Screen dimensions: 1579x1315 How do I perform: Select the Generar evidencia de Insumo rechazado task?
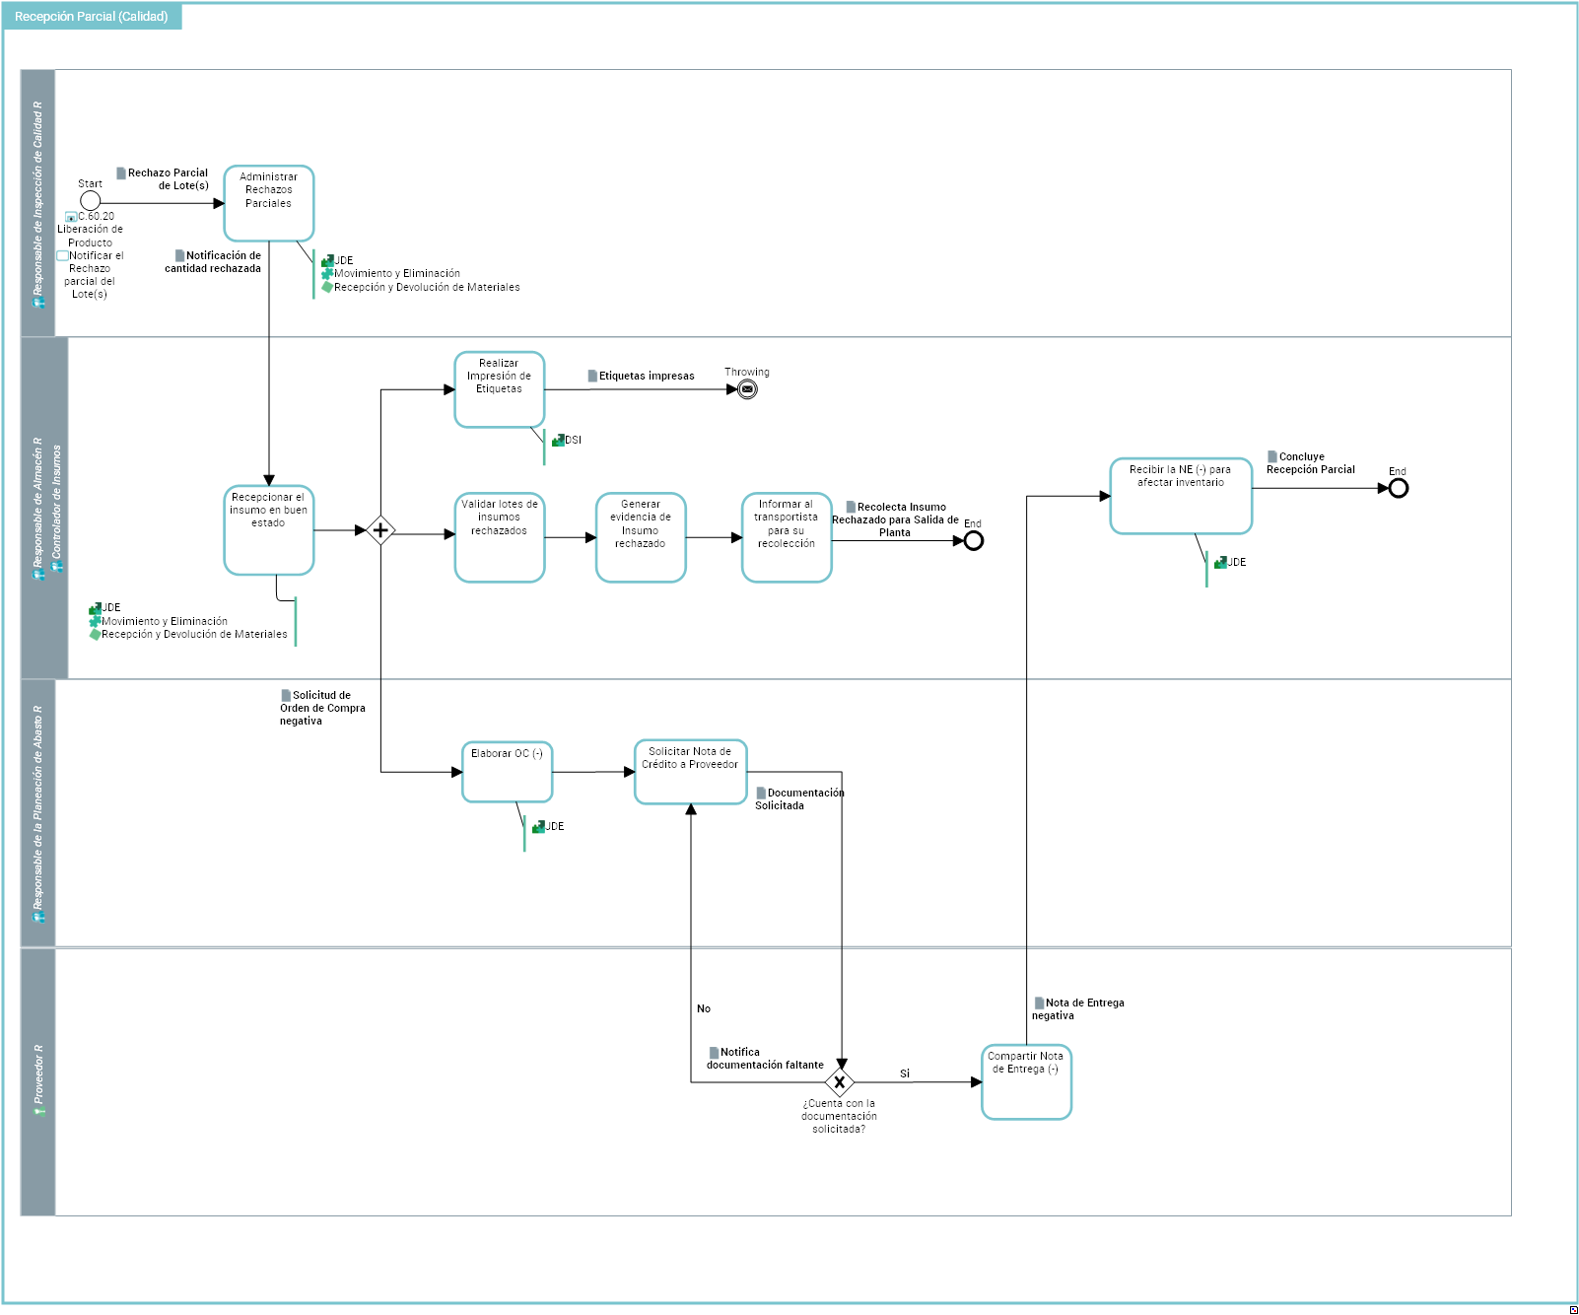tap(641, 537)
